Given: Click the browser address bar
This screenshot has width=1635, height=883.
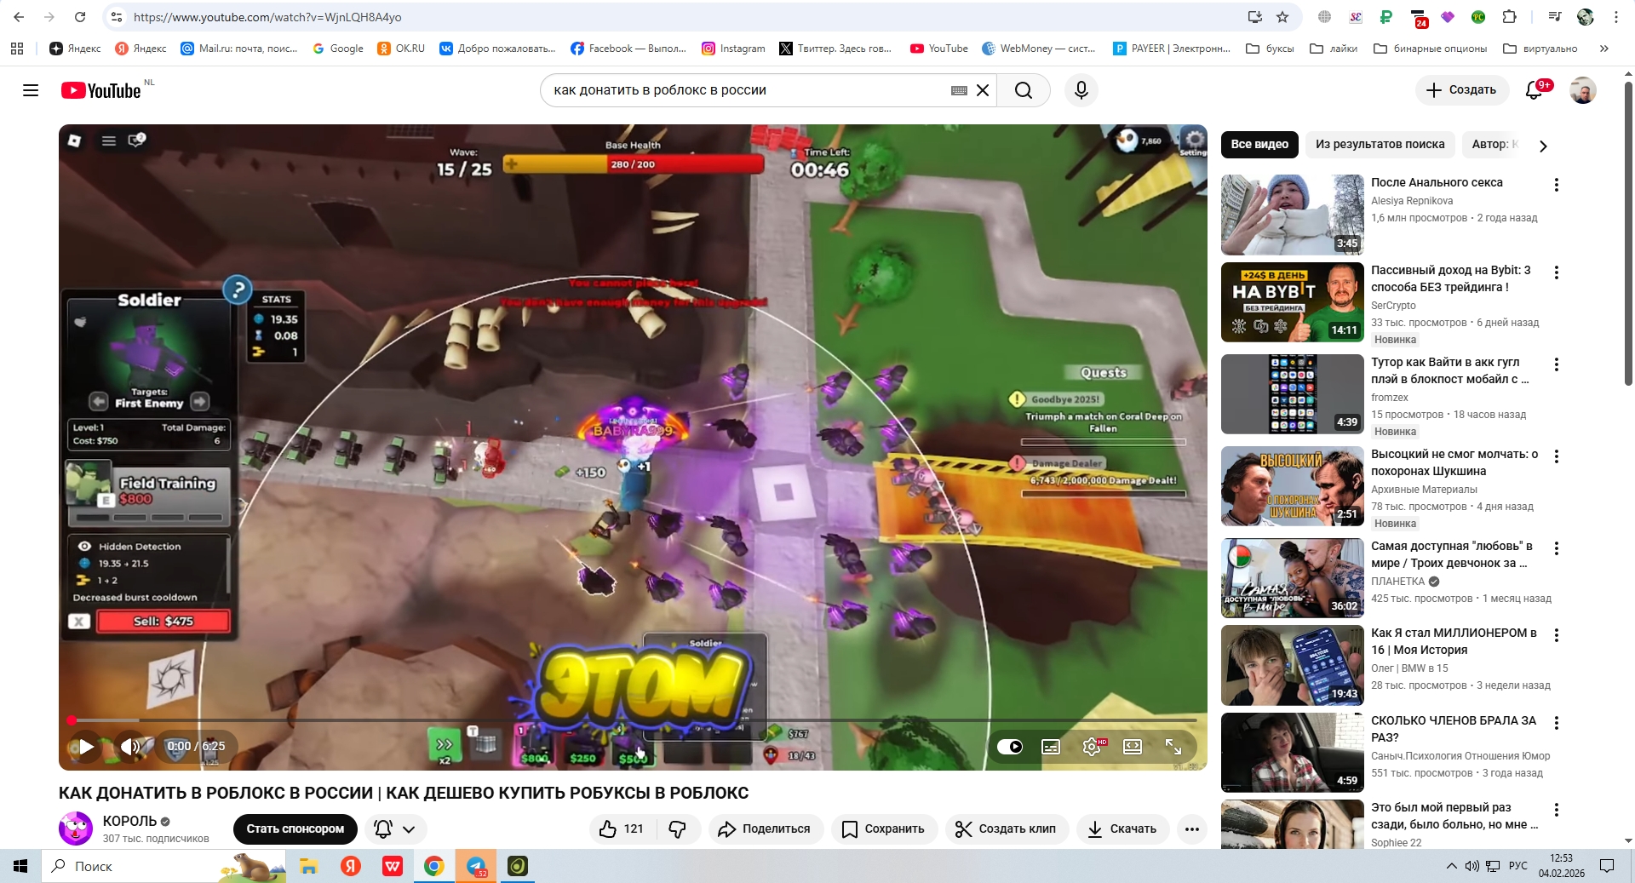Looking at the screenshot, I should click(681, 17).
